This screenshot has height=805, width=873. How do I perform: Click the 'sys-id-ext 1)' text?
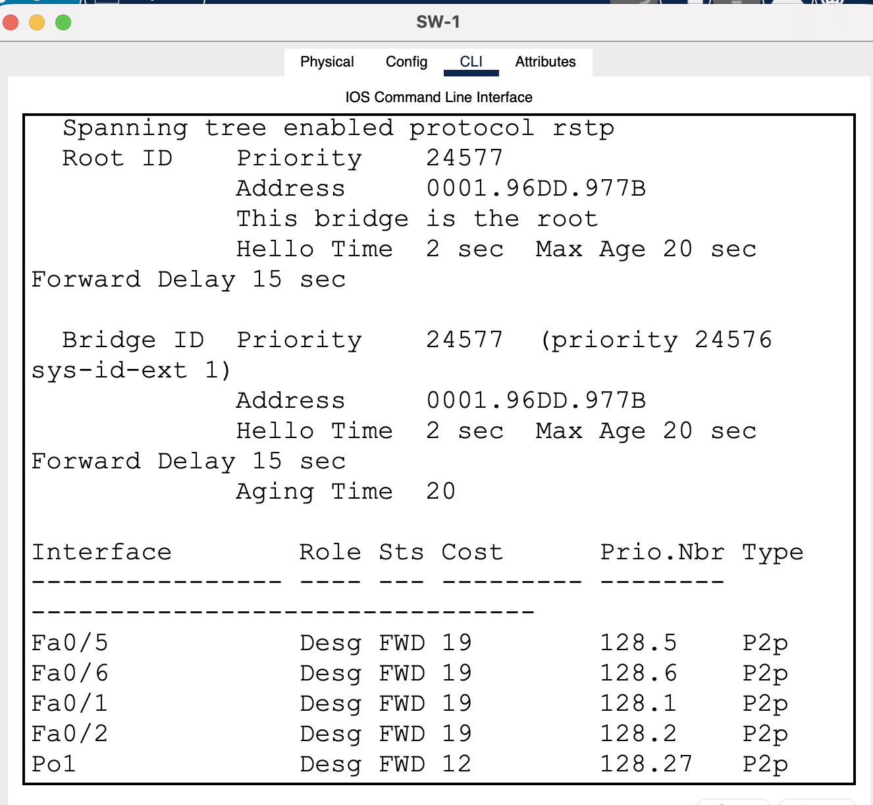pyautogui.click(x=131, y=370)
